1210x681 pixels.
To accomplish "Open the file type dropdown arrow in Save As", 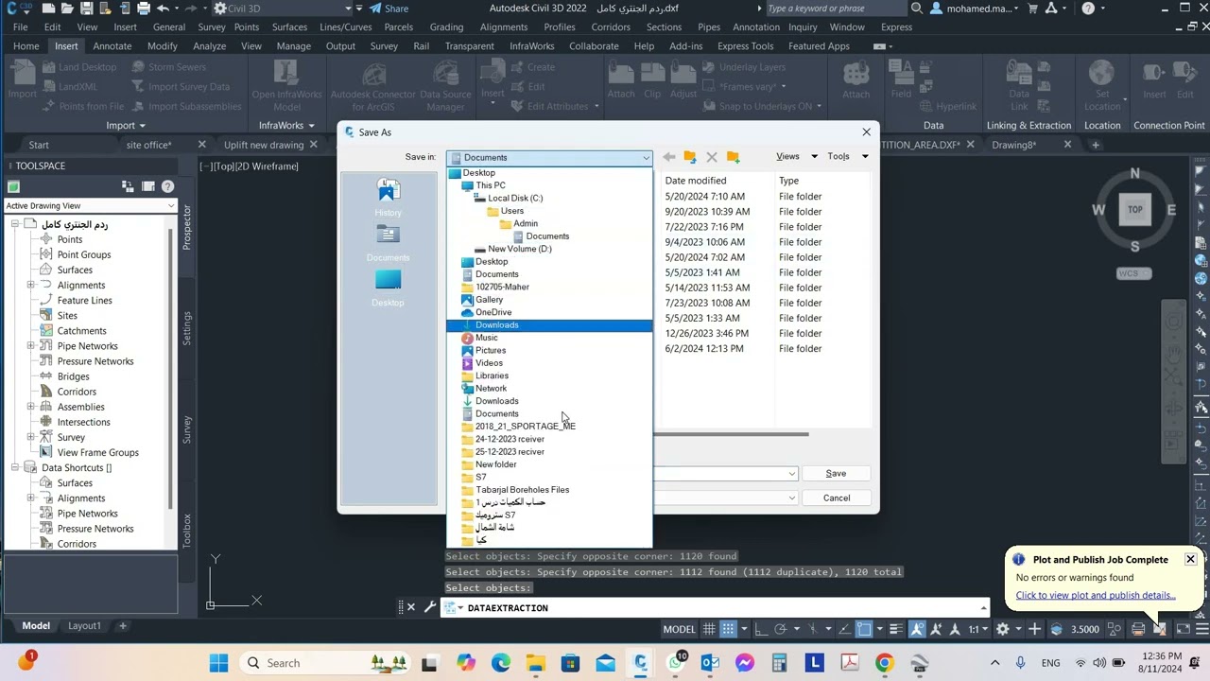I will pos(792,498).
